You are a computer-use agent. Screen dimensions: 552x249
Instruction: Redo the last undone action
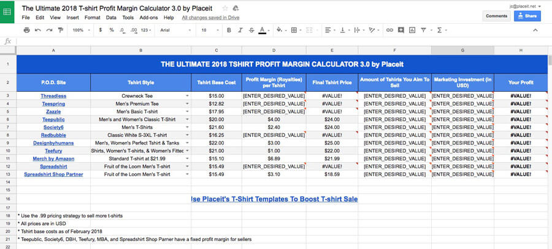[49, 30]
